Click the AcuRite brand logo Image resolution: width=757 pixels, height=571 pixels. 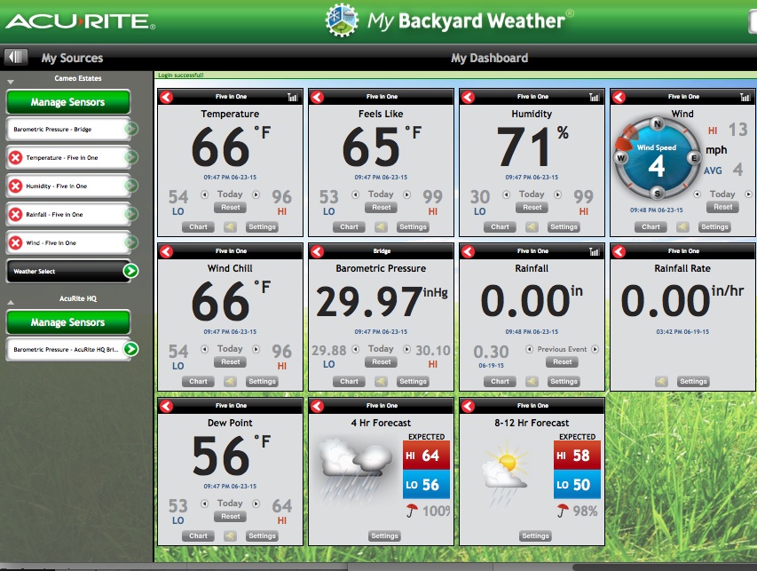click(x=81, y=21)
